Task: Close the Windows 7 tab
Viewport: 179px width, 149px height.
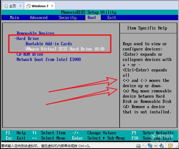Action: (x=52, y=6)
